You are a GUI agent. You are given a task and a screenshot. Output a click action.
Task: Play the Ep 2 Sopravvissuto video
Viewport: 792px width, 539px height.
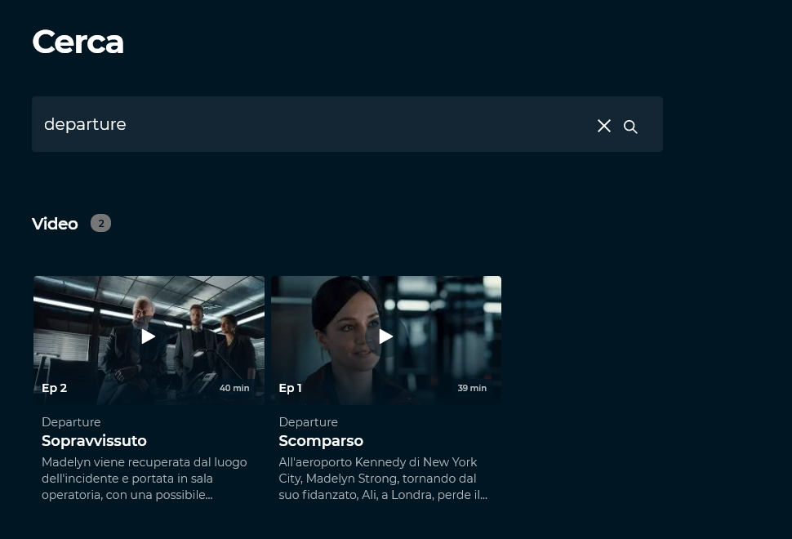point(148,336)
